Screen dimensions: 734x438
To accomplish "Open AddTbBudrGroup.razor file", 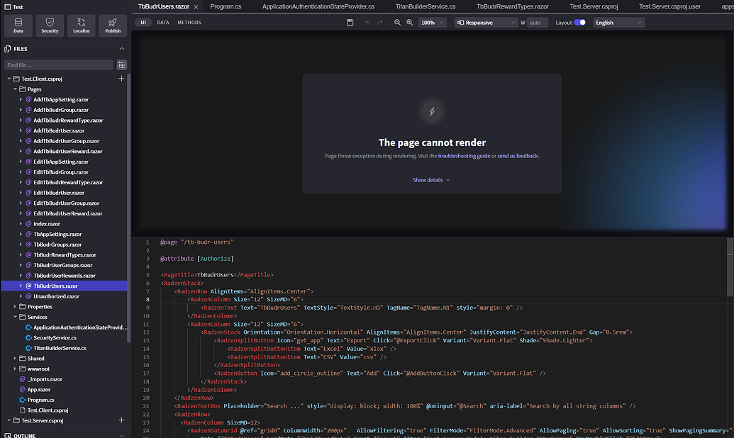I will (61, 110).
